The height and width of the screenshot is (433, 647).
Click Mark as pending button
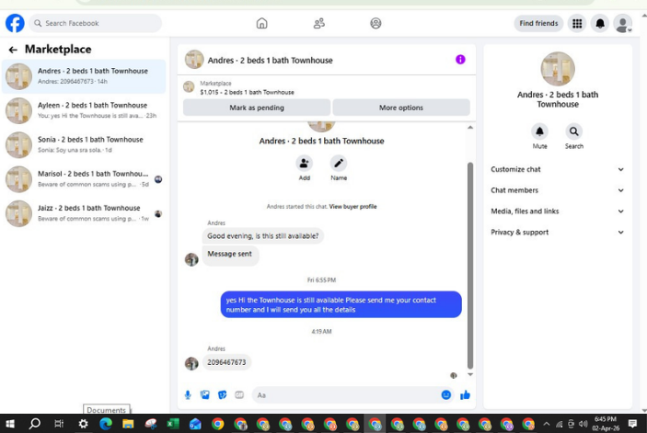(x=257, y=108)
